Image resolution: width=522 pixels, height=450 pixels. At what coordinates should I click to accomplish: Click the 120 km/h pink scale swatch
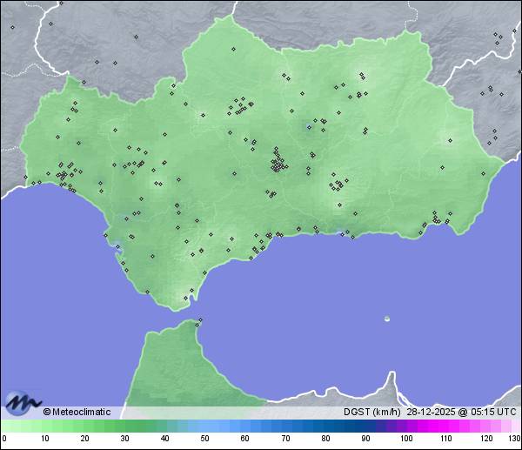(485, 426)
